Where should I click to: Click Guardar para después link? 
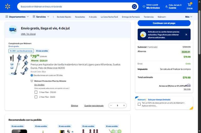tap(94, 106)
